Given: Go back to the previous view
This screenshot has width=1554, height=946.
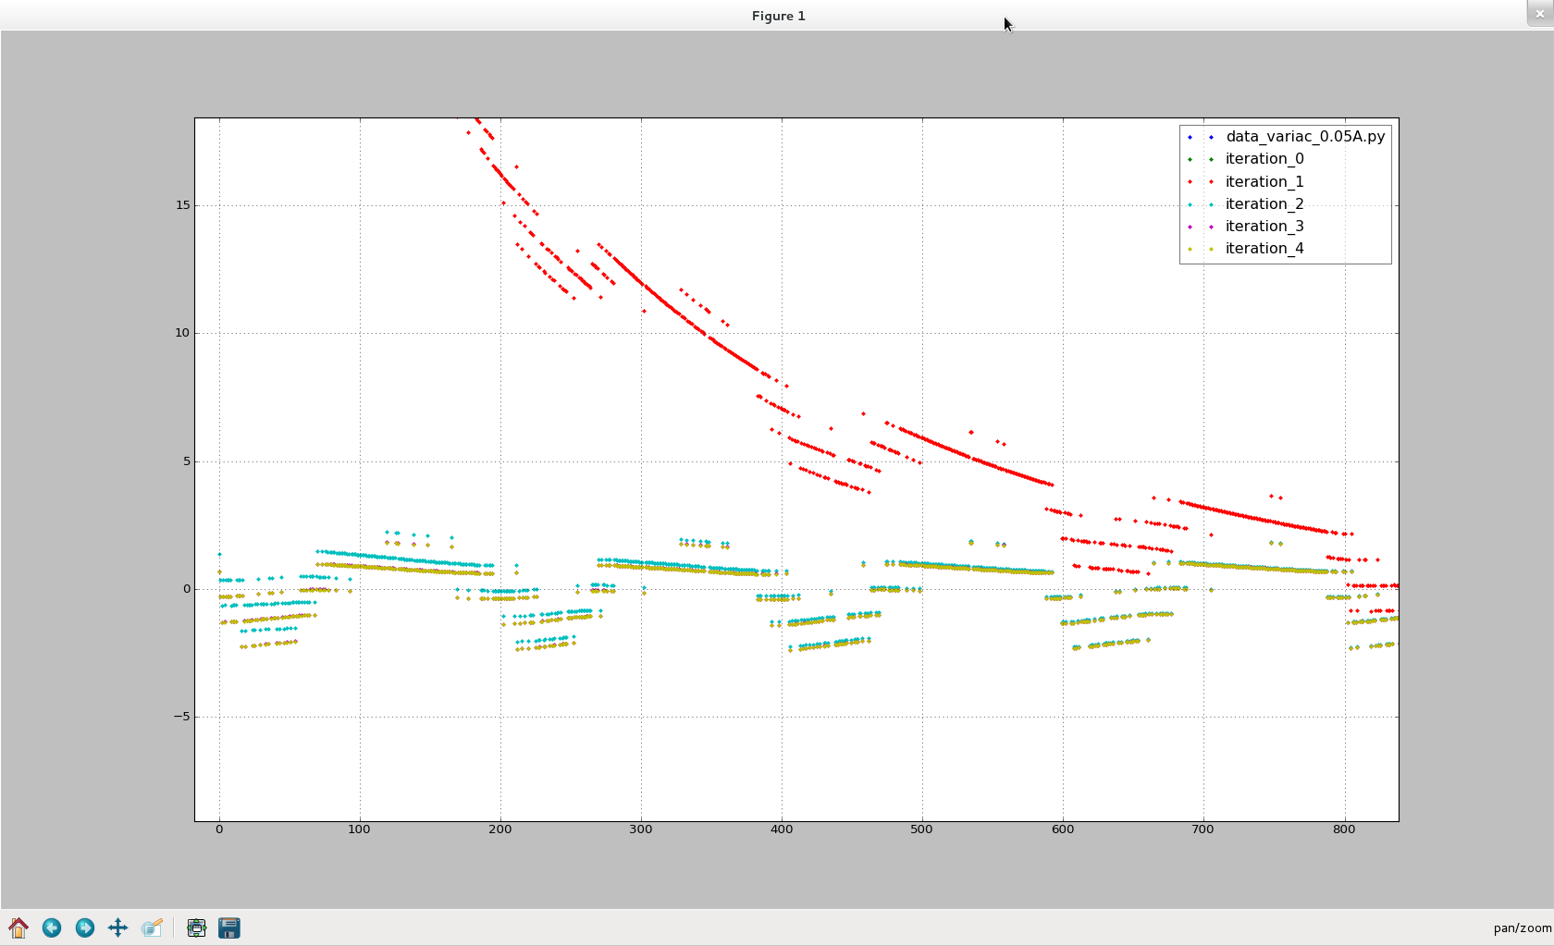Looking at the screenshot, I should tap(52, 928).
